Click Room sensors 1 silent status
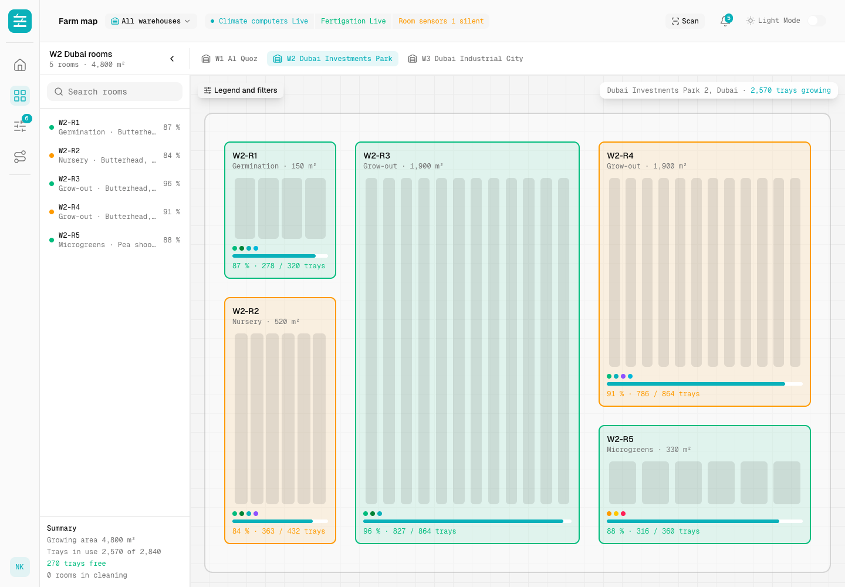845x587 pixels. coord(441,21)
